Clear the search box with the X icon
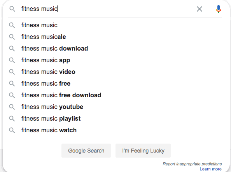Screen dimensions: 231x172 [199, 9]
